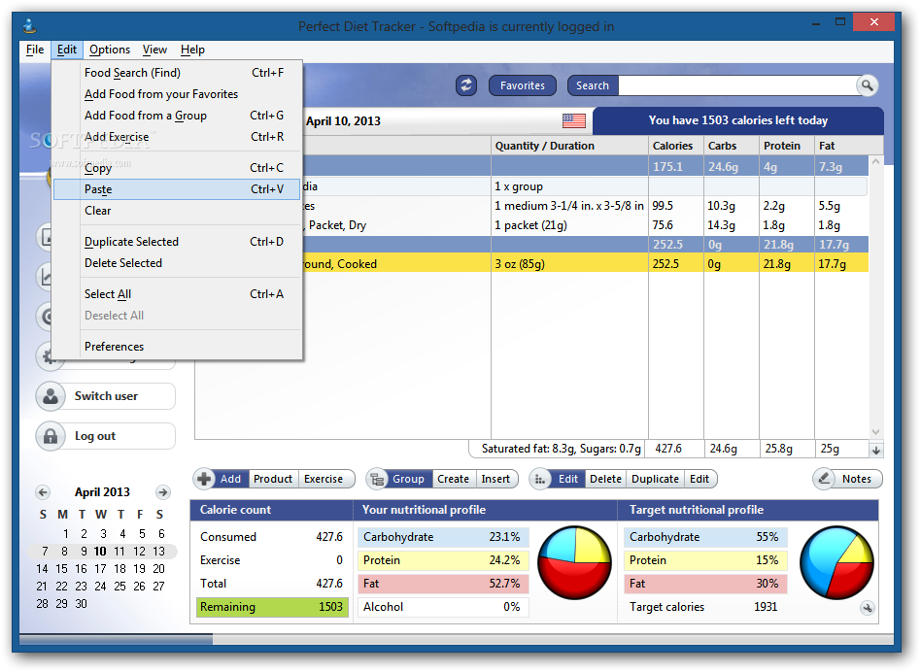Go to next month in calendar

point(163,491)
